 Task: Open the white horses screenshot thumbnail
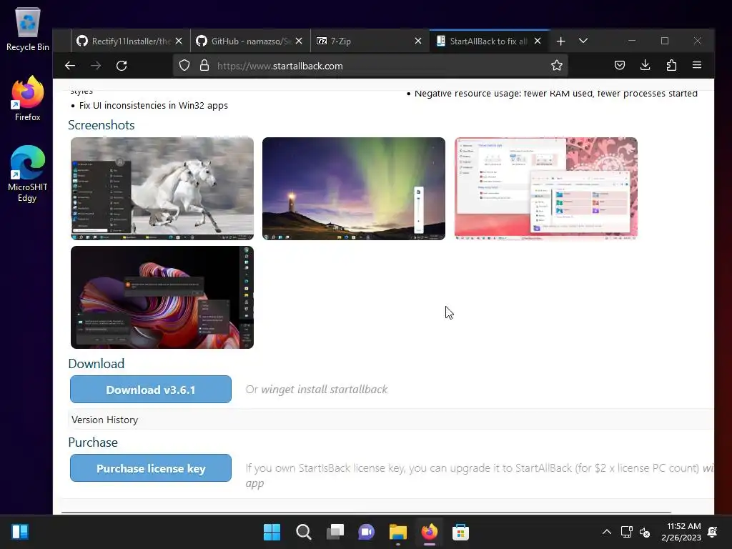[x=162, y=189]
